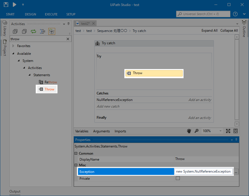
Task: Open Manage Packages box icon
Action: (x=52, y=31)
